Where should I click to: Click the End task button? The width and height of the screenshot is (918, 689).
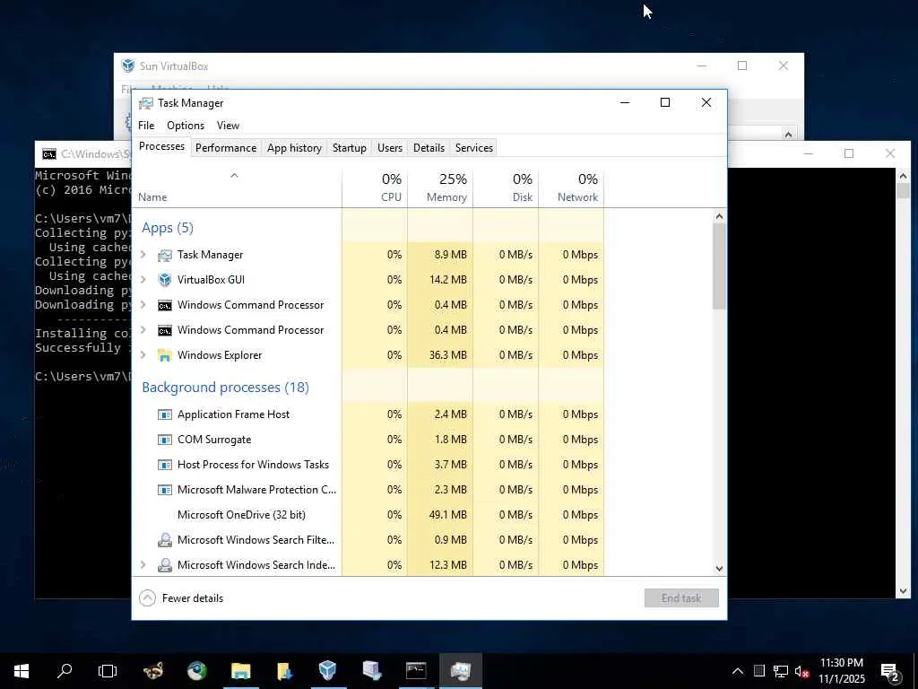[681, 598]
